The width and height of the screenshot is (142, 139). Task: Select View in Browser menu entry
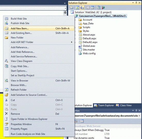coord(39,81)
